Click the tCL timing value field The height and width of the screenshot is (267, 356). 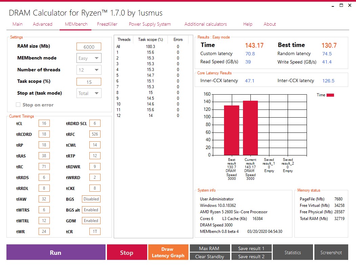pos(44,123)
